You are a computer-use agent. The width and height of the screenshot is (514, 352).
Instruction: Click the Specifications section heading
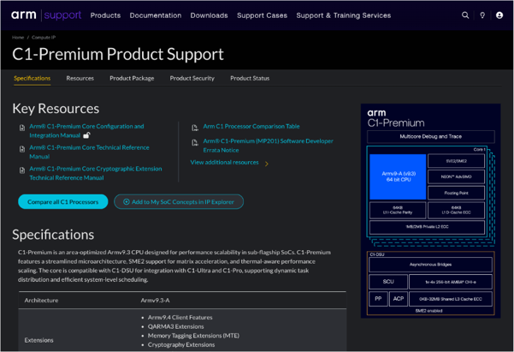pos(53,235)
